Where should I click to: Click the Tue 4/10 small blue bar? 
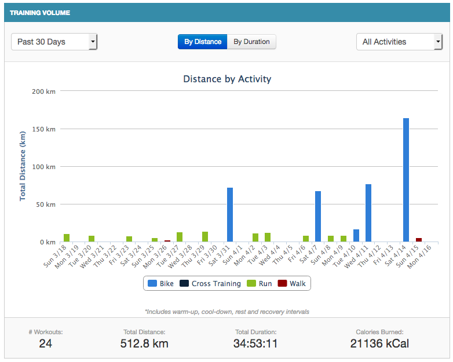click(356, 236)
